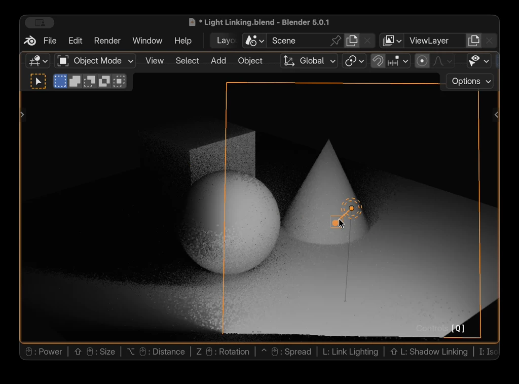
Task: Enable snapping with the magnet icon
Action: tap(378, 61)
